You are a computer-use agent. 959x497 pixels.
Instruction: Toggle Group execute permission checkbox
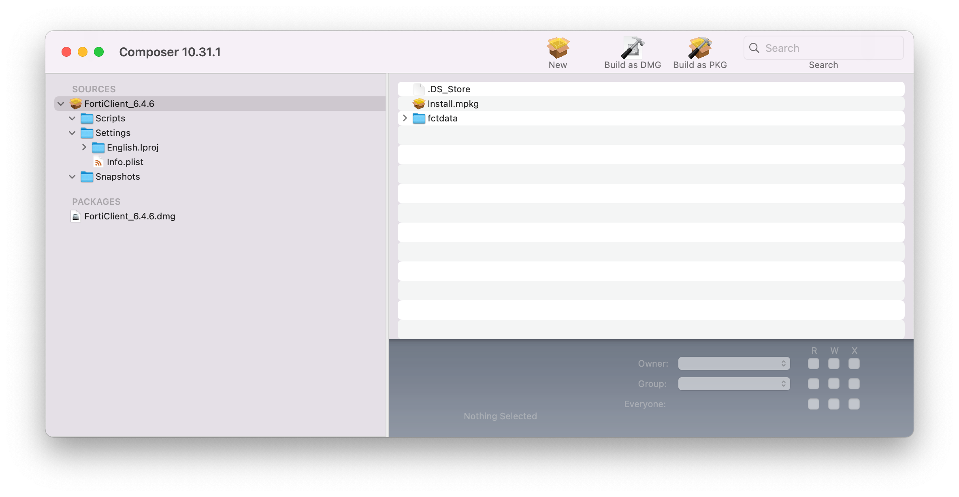click(x=854, y=384)
